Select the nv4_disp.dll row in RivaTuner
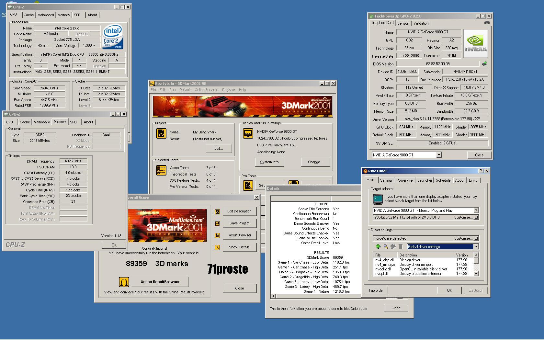Screen dimensions: 544x340 pos(424,260)
